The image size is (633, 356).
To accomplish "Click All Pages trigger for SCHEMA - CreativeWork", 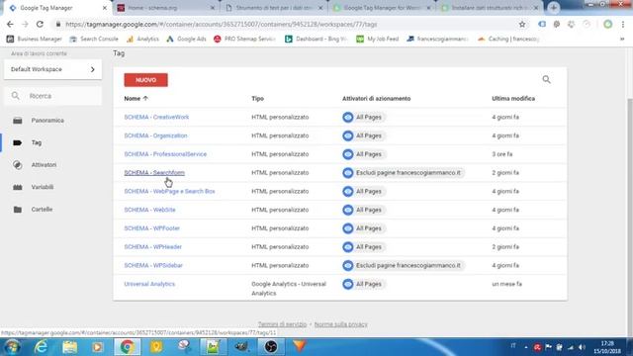I will coord(364,117).
